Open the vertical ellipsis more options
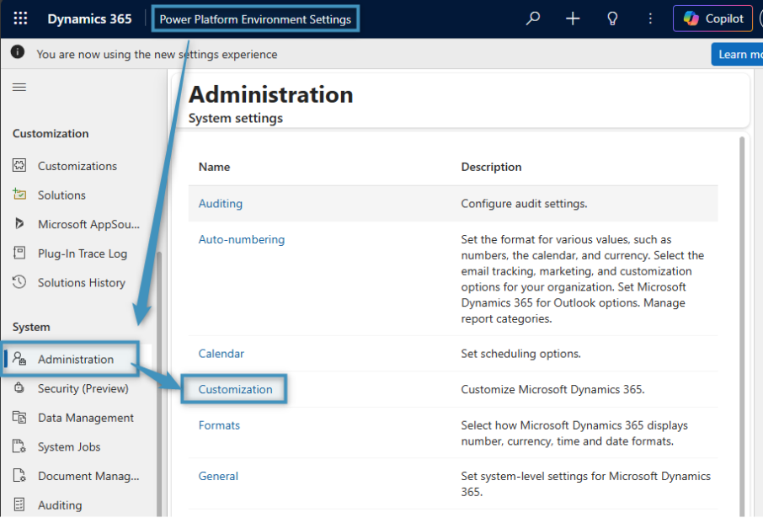Viewport: 763px width, 518px height. click(x=650, y=19)
